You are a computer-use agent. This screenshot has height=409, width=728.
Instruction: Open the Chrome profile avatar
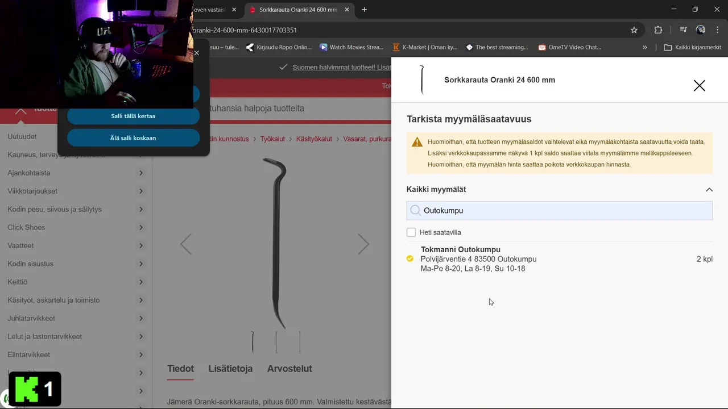701,30
